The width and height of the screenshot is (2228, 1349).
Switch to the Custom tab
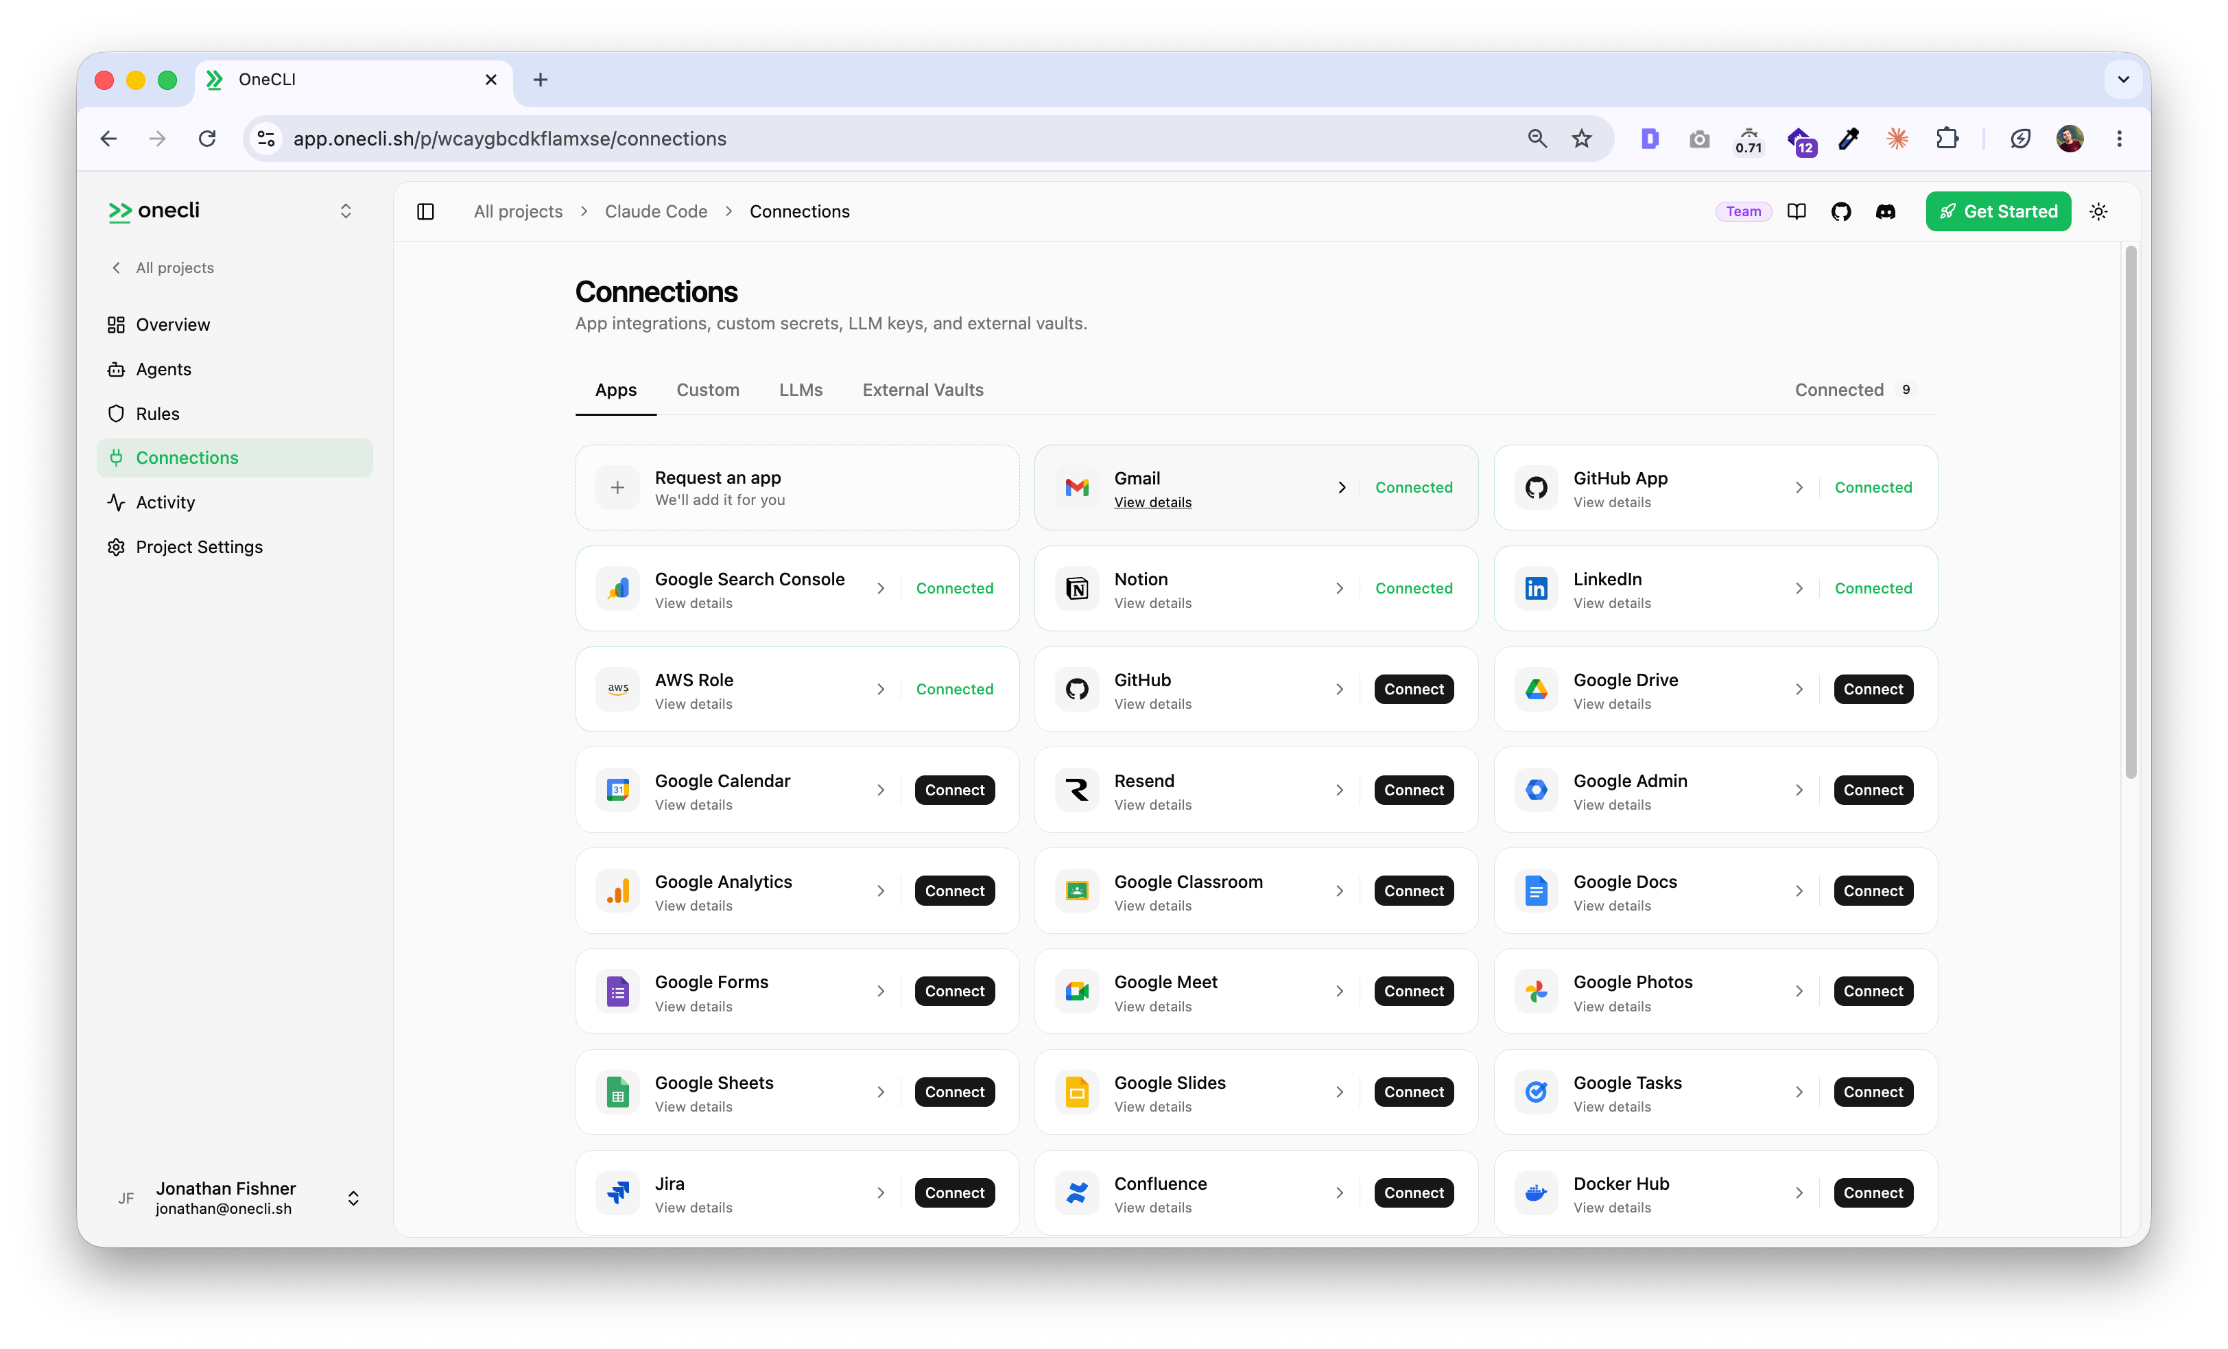pyautogui.click(x=708, y=390)
